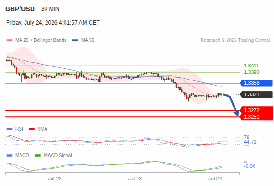
Task: Click the RSI 70 level label
Action: [247, 137]
